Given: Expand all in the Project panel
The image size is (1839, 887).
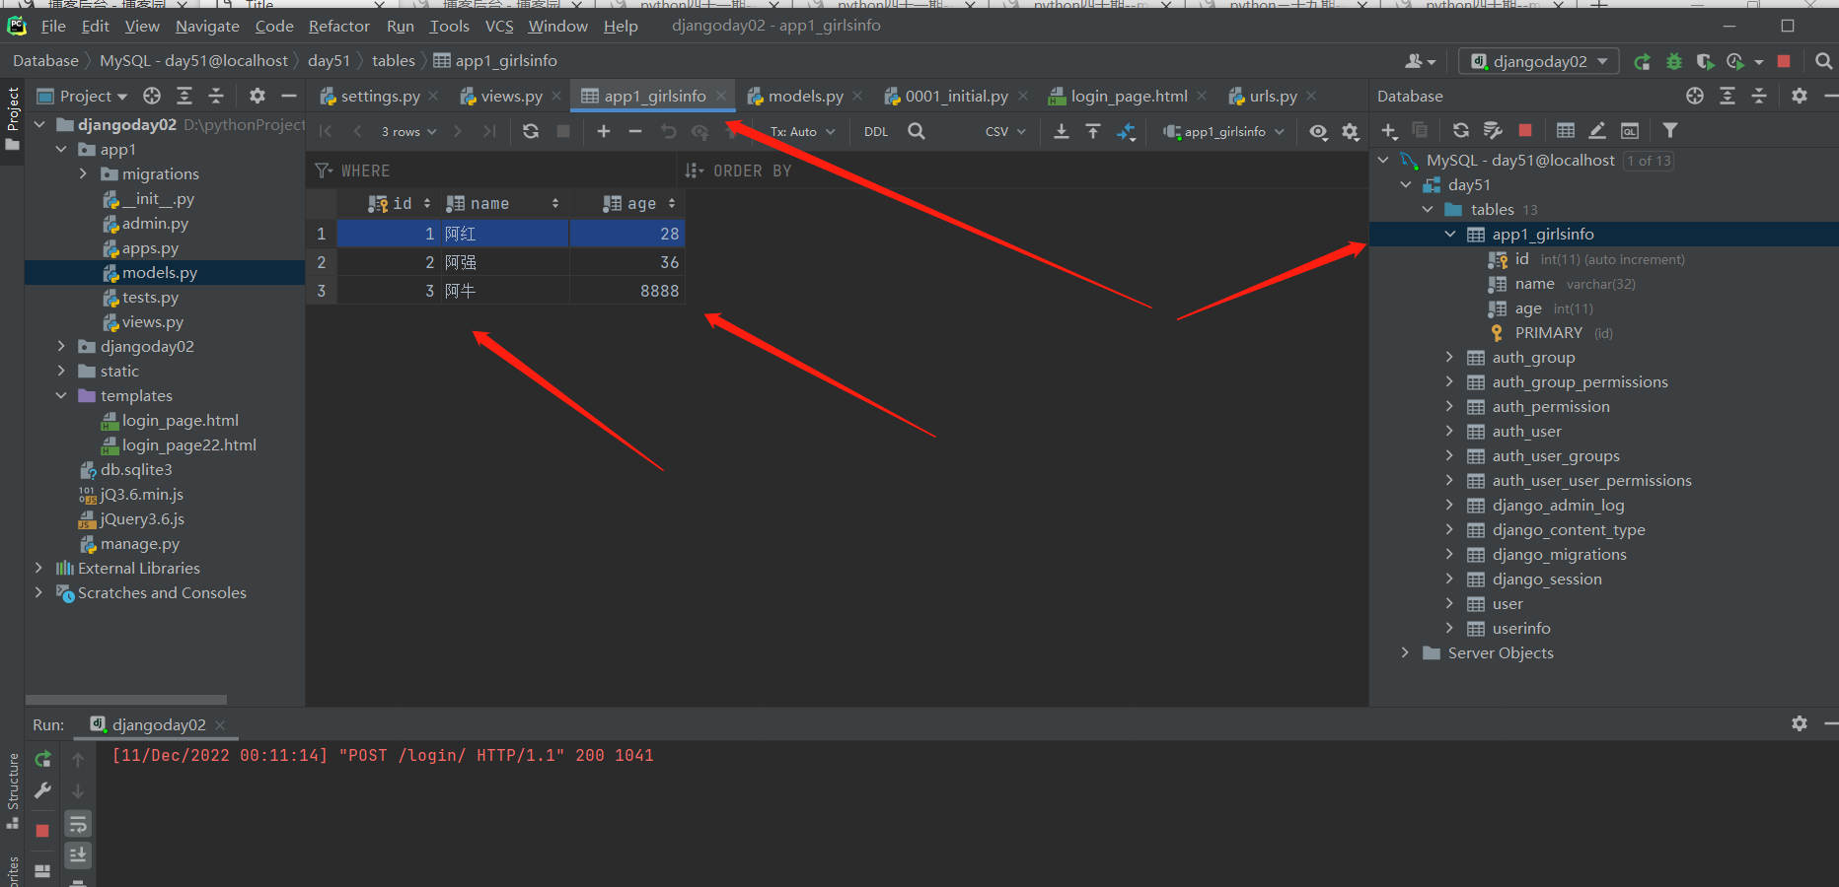Looking at the screenshot, I should click(x=184, y=96).
